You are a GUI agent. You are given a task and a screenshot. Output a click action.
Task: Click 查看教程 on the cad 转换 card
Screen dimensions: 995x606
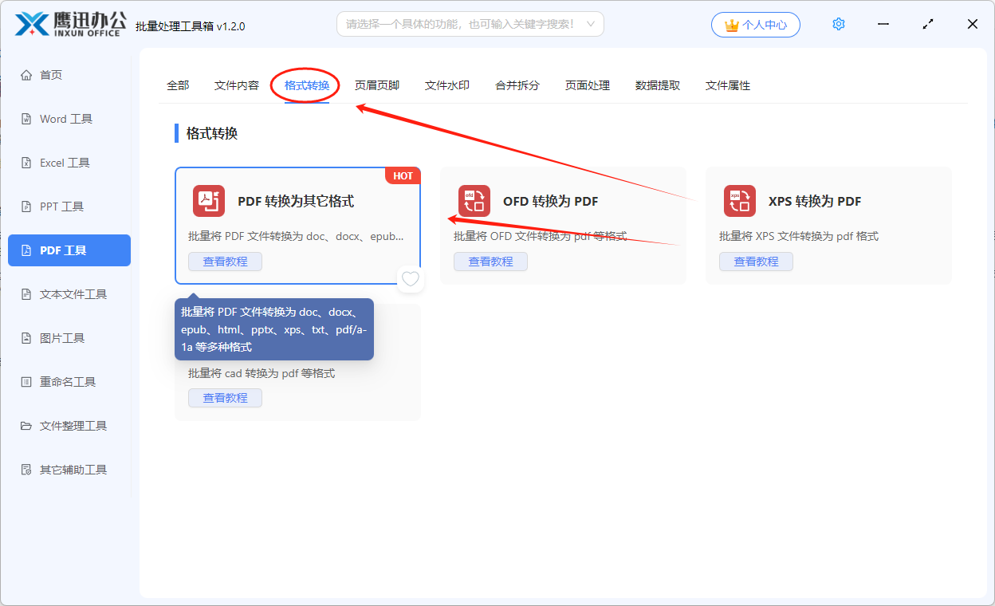226,398
